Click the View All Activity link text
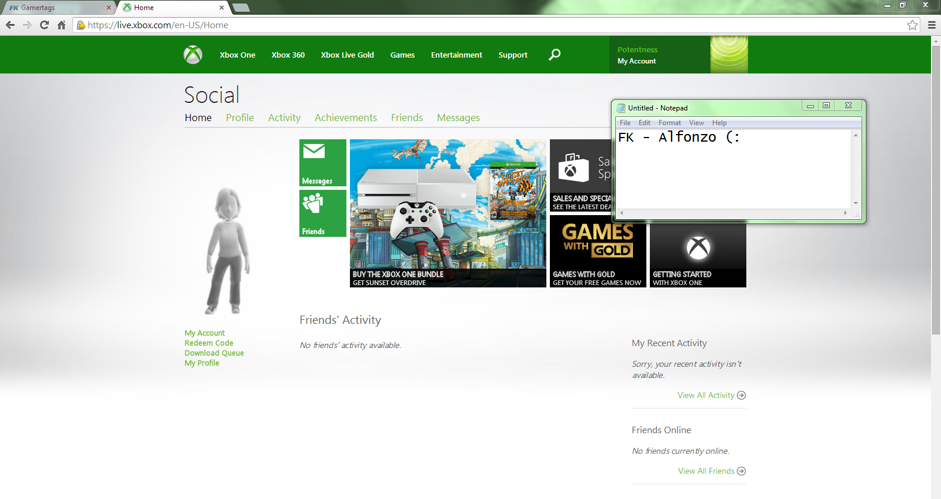This screenshot has width=941, height=499. click(x=706, y=395)
